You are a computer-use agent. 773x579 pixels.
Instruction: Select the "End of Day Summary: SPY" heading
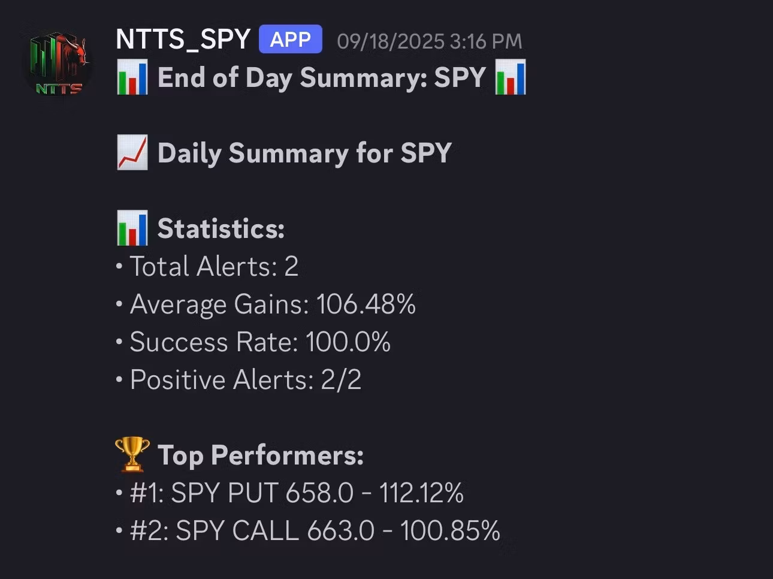pos(321,78)
